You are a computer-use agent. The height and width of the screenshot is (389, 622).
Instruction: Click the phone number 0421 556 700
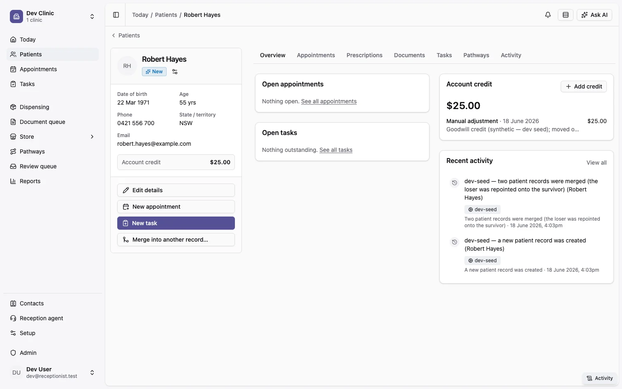(x=136, y=123)
